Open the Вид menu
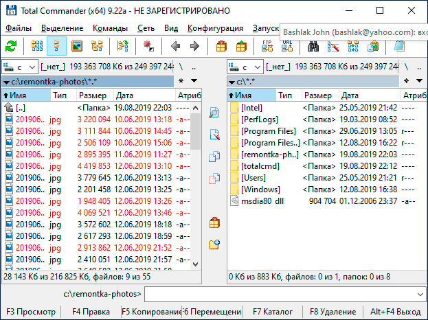 point(171,28)
